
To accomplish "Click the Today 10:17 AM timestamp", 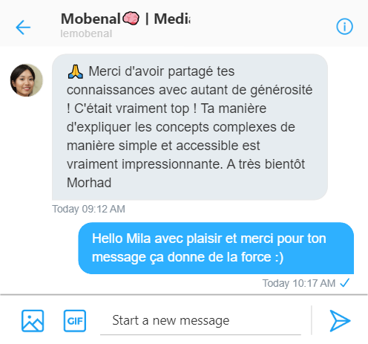I will (299, 283).
